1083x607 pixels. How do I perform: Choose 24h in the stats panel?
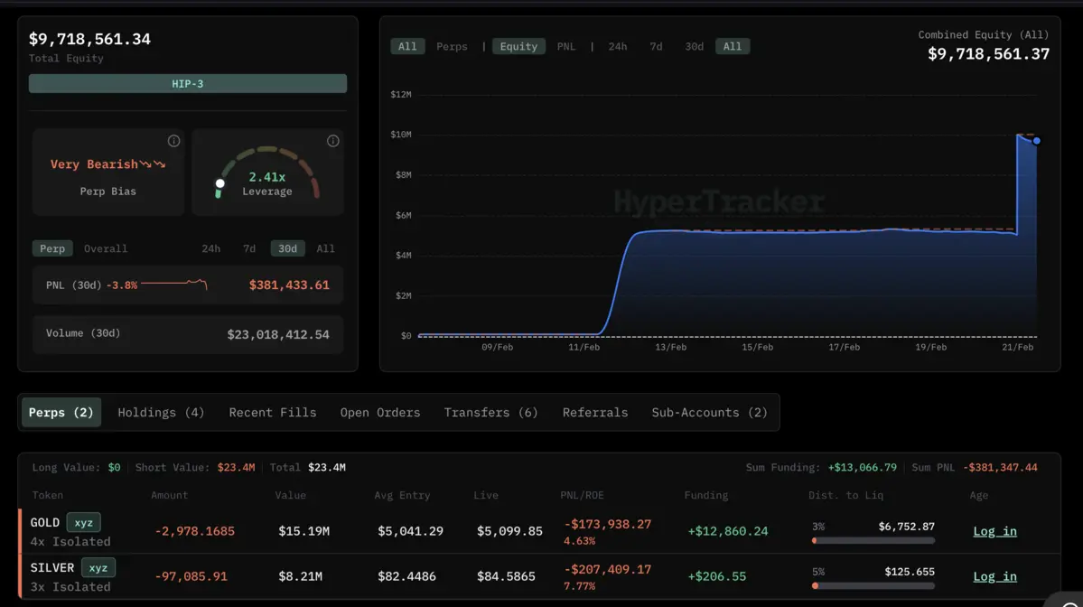click(x=210, y=248)
